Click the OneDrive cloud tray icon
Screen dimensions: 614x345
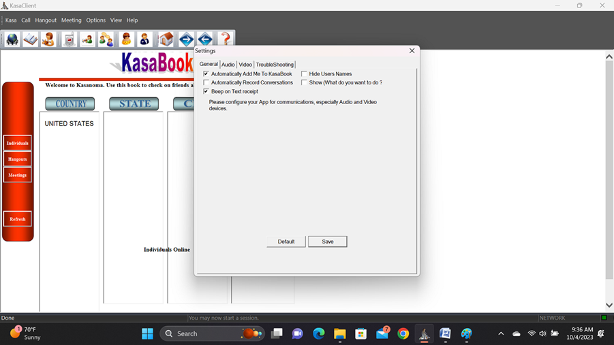(517, 333)
